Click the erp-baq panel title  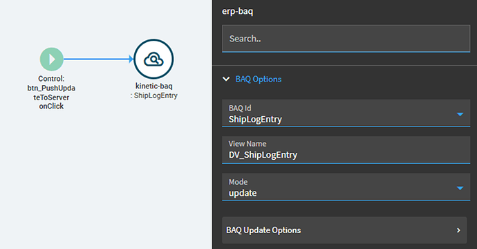click(238, 12)
